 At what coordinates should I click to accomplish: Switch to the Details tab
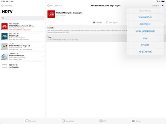pos(97,22)
